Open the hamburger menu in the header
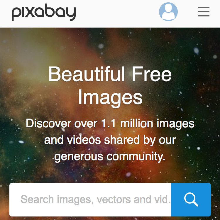The width and height of the screenshot is (220, 220). point(204,12)
